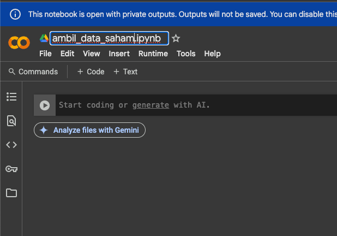The width and height of the screenshot is (337, 236).
Task: Open the files folder sidebar panel
Action: tap(11, 193)
